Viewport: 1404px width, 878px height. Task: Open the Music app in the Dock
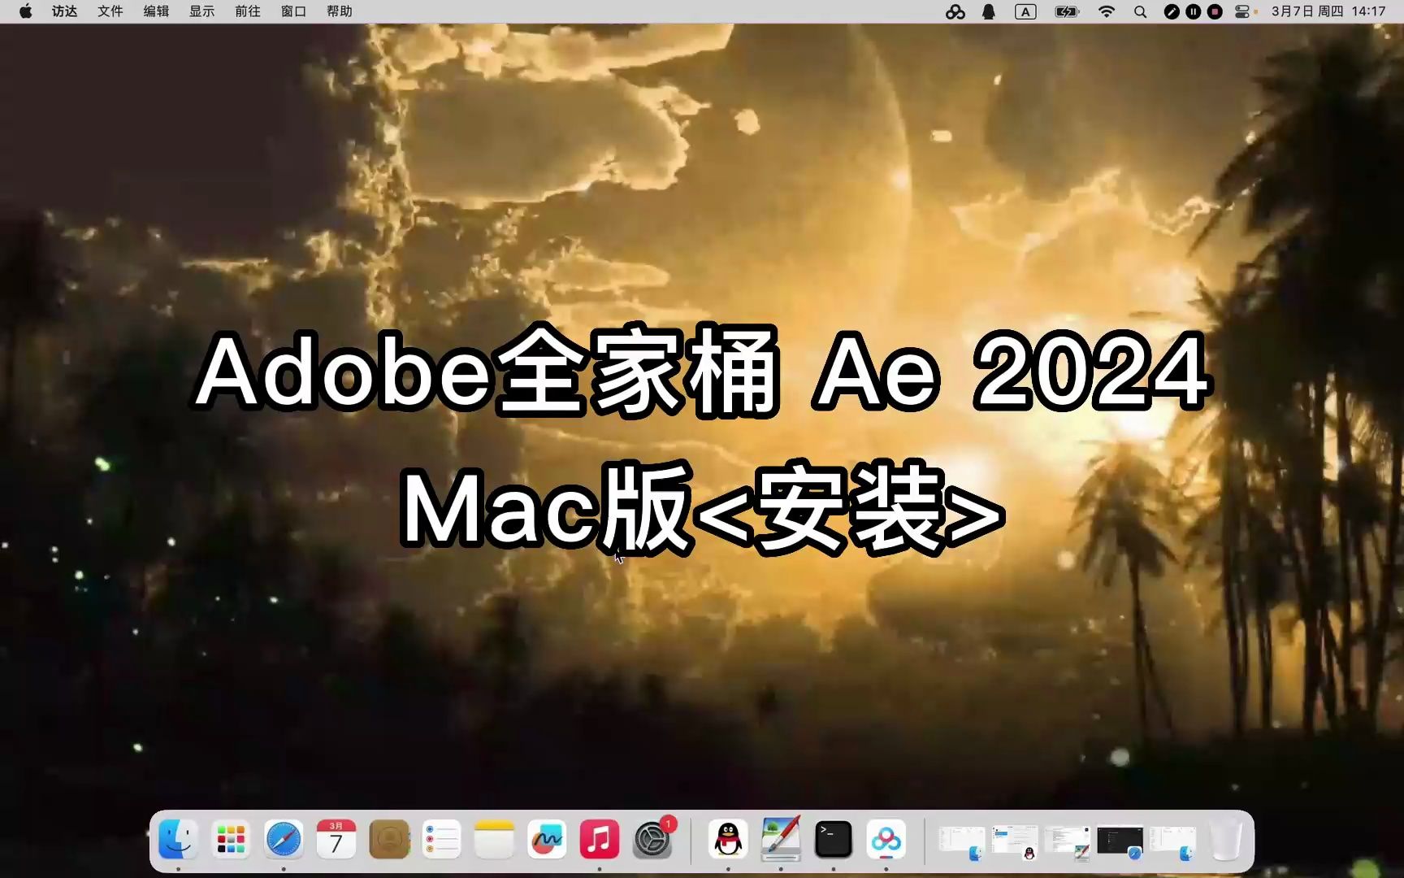coord(600,840)
